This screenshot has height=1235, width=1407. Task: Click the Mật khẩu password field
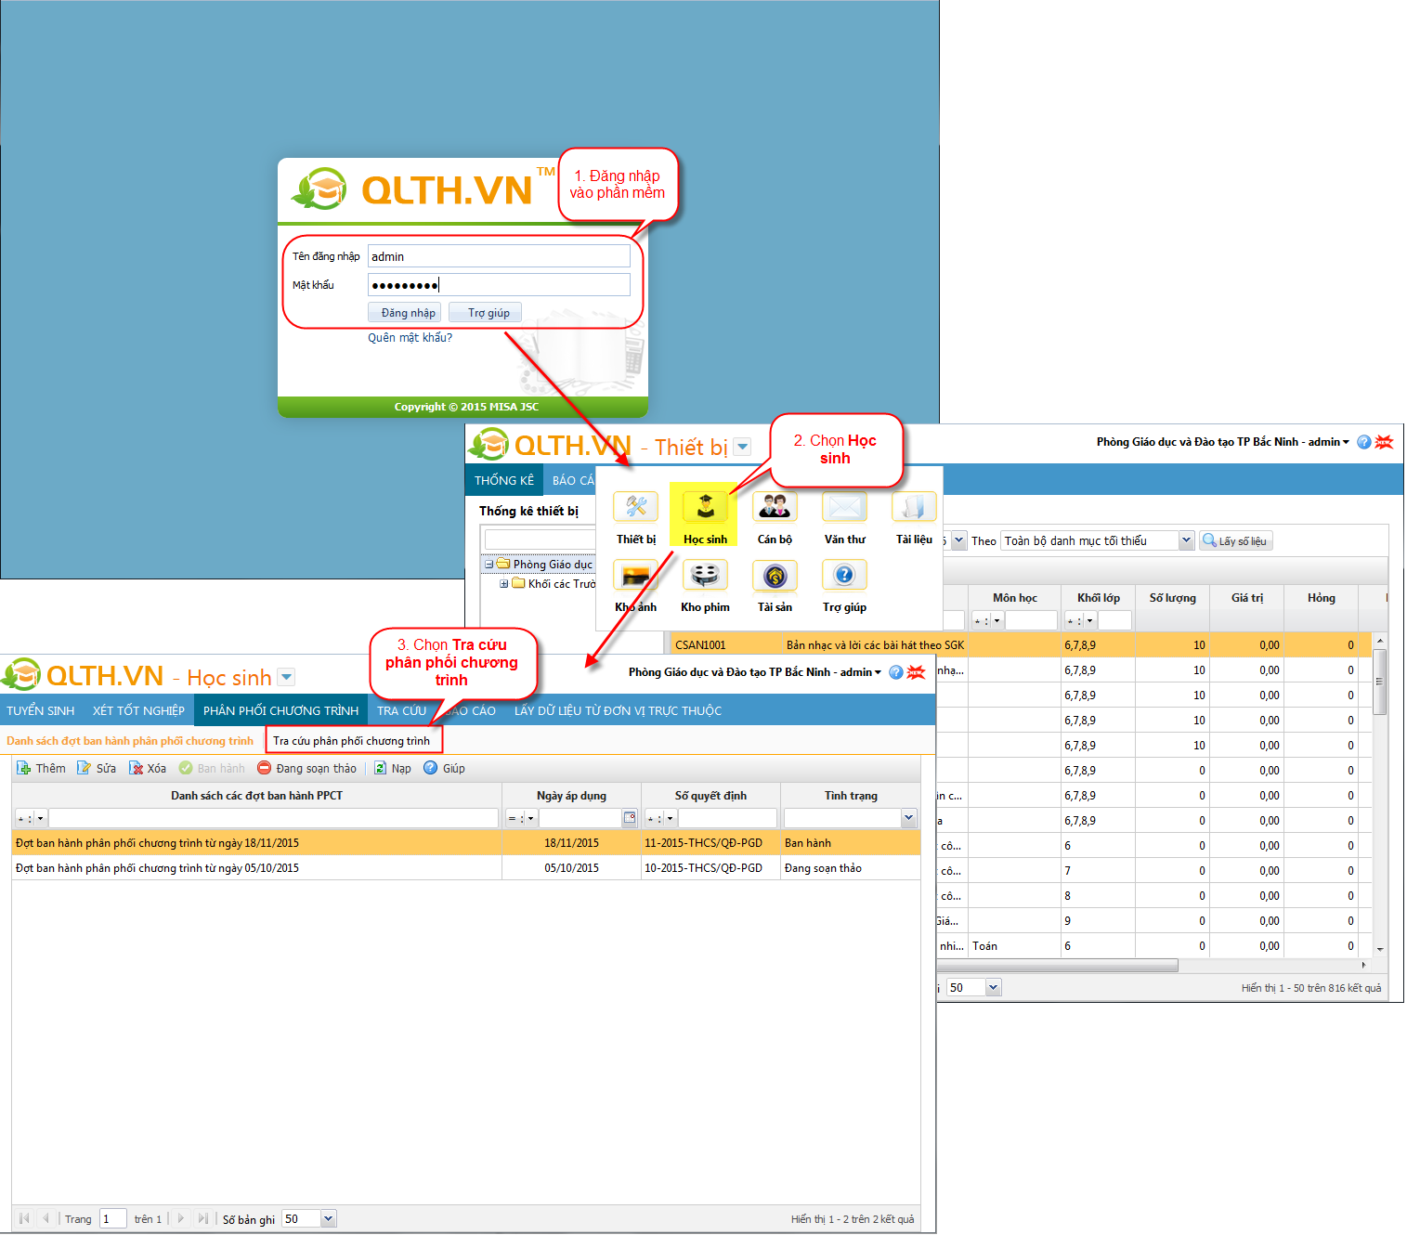[x=499, y=285]
